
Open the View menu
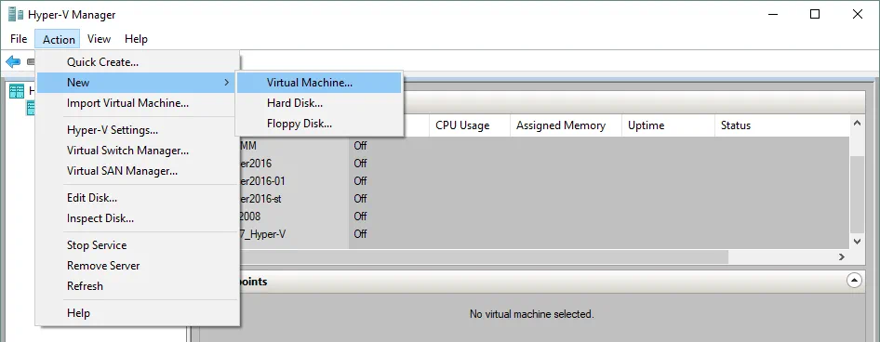99,39
